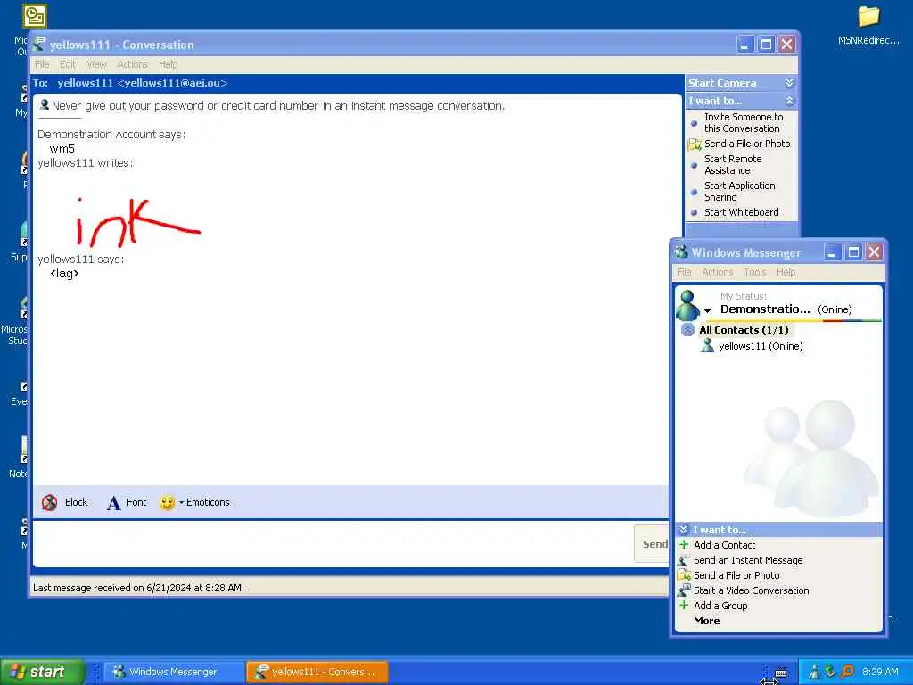Click the red ink handwriting message

(138, 222)
